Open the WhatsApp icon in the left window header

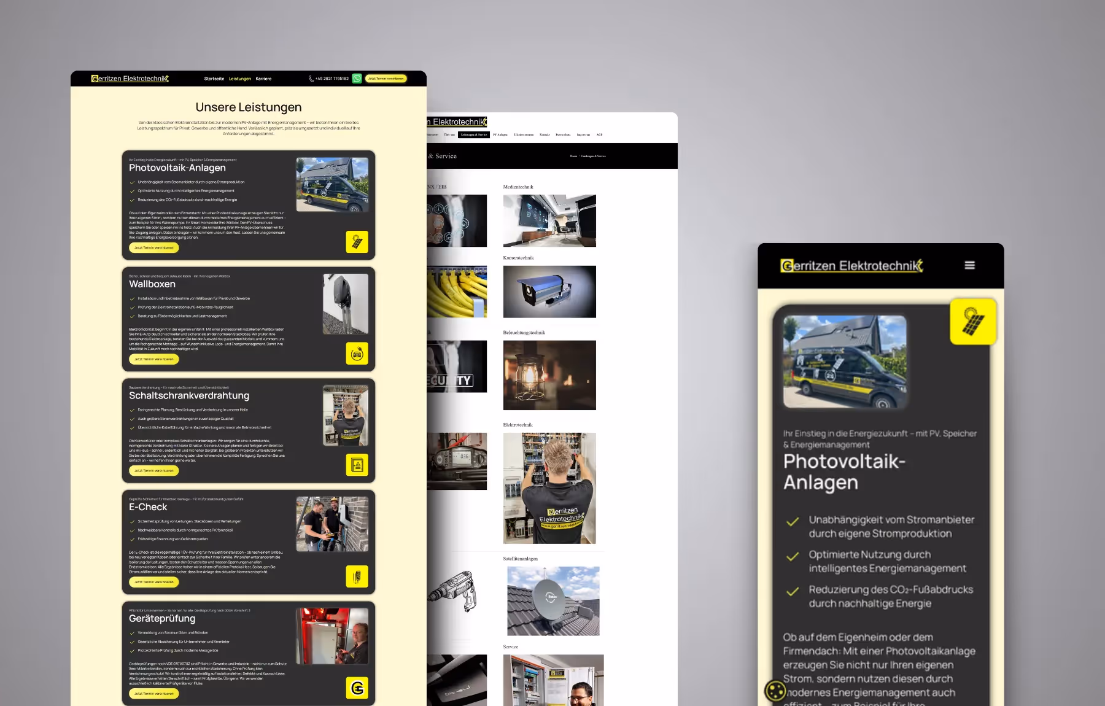coord(357,79)
